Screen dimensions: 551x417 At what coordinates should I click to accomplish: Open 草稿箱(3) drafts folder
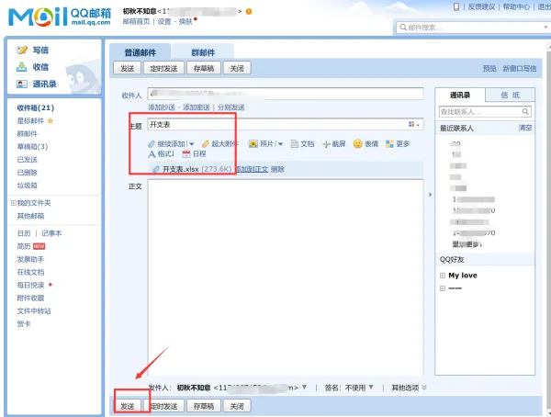coord(32,147)
